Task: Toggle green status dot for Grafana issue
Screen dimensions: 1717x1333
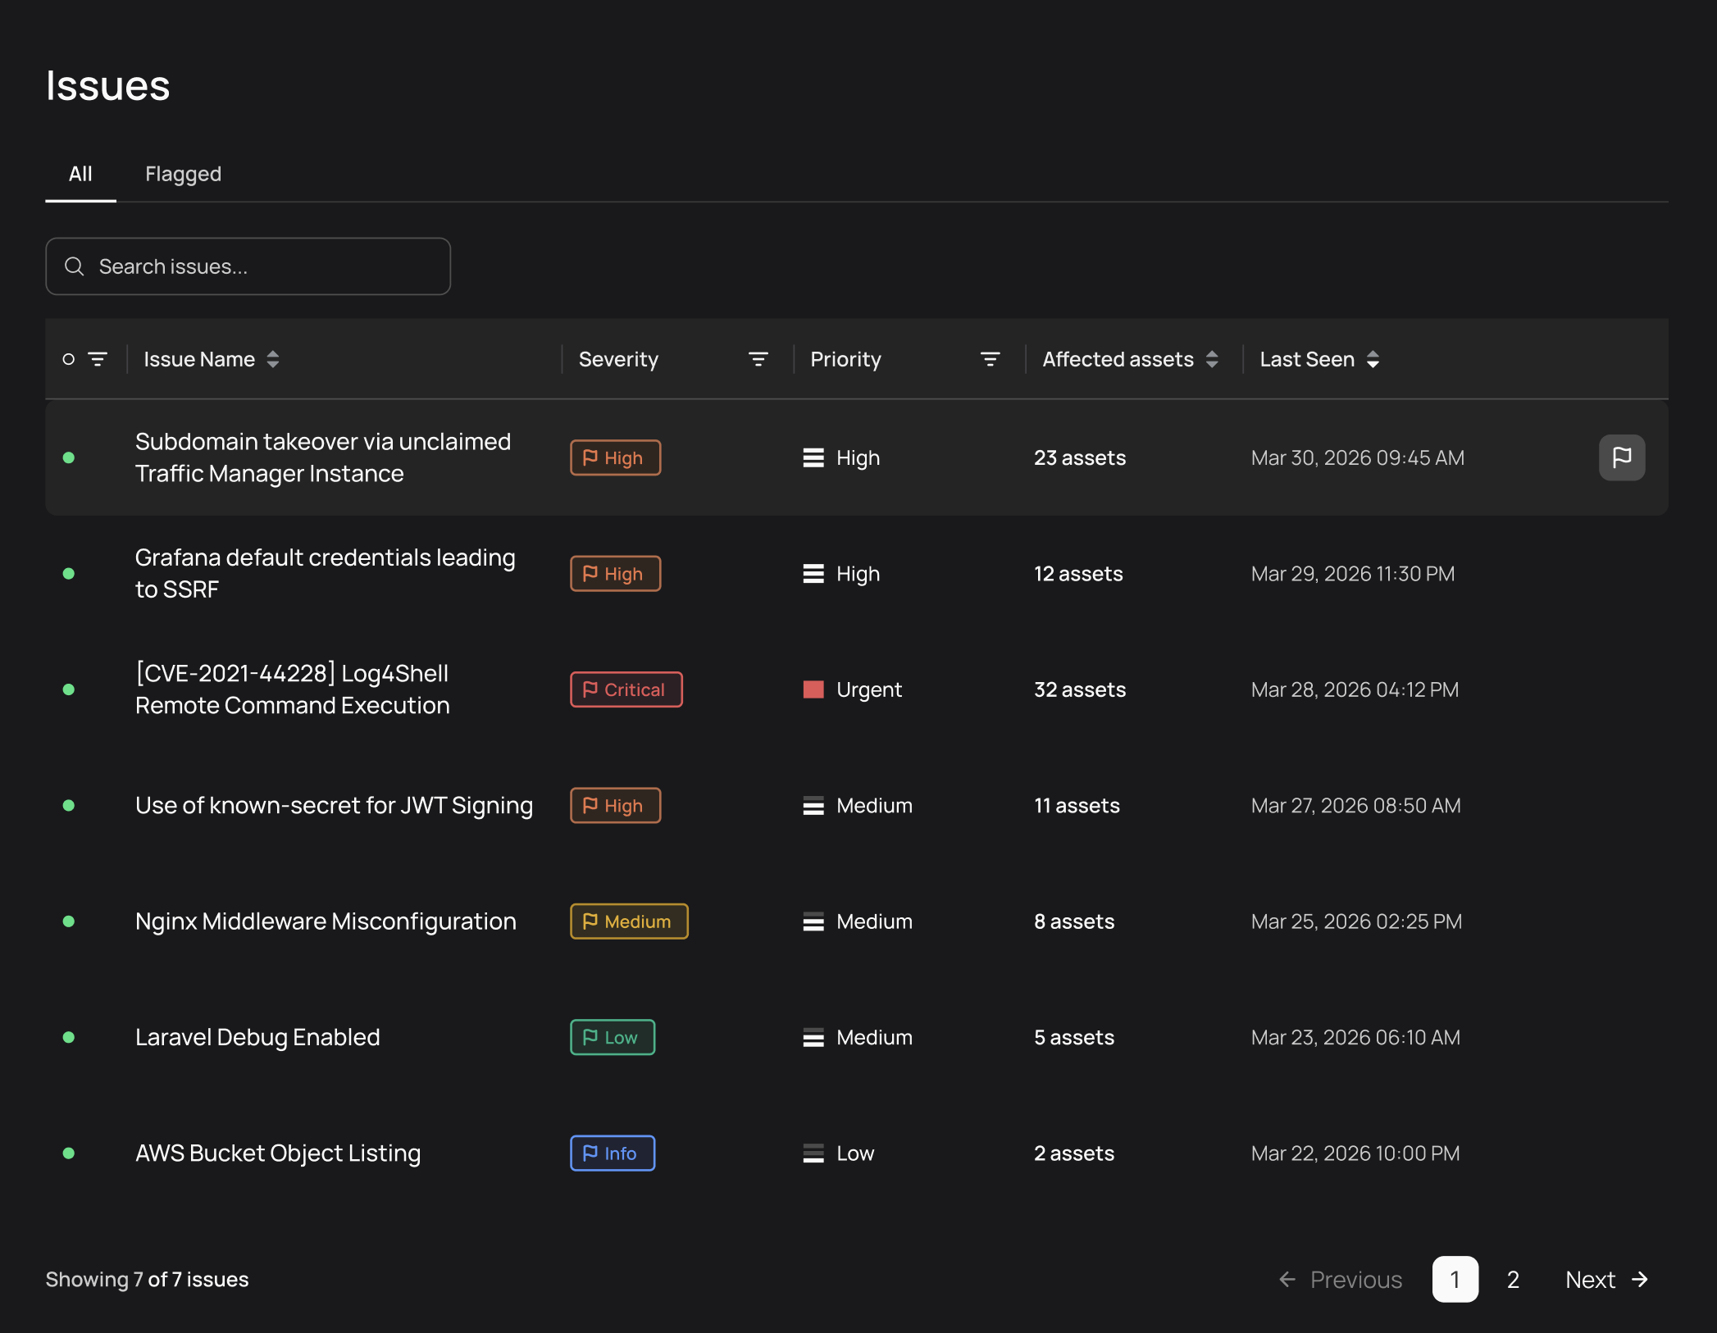Action: [x=69, y=574]
